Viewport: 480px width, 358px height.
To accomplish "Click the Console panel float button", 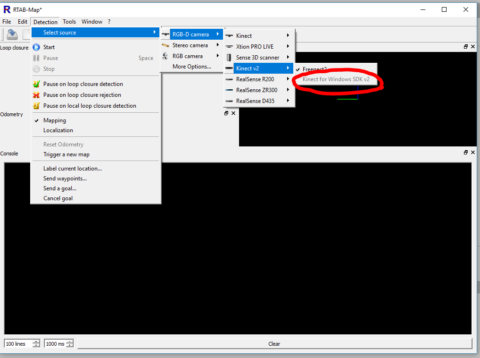I will point(466,153).
